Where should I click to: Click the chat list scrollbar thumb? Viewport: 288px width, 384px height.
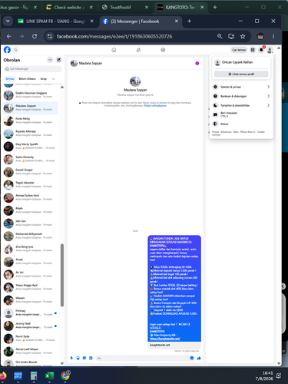[62, 275]
